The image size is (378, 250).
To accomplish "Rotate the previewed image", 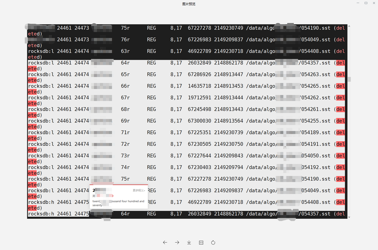I will point(213,242).
